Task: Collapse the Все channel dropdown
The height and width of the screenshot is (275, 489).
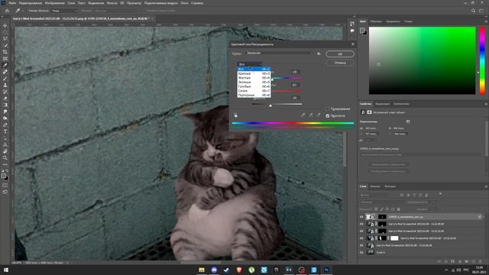Action: click(x=250, y=64)
